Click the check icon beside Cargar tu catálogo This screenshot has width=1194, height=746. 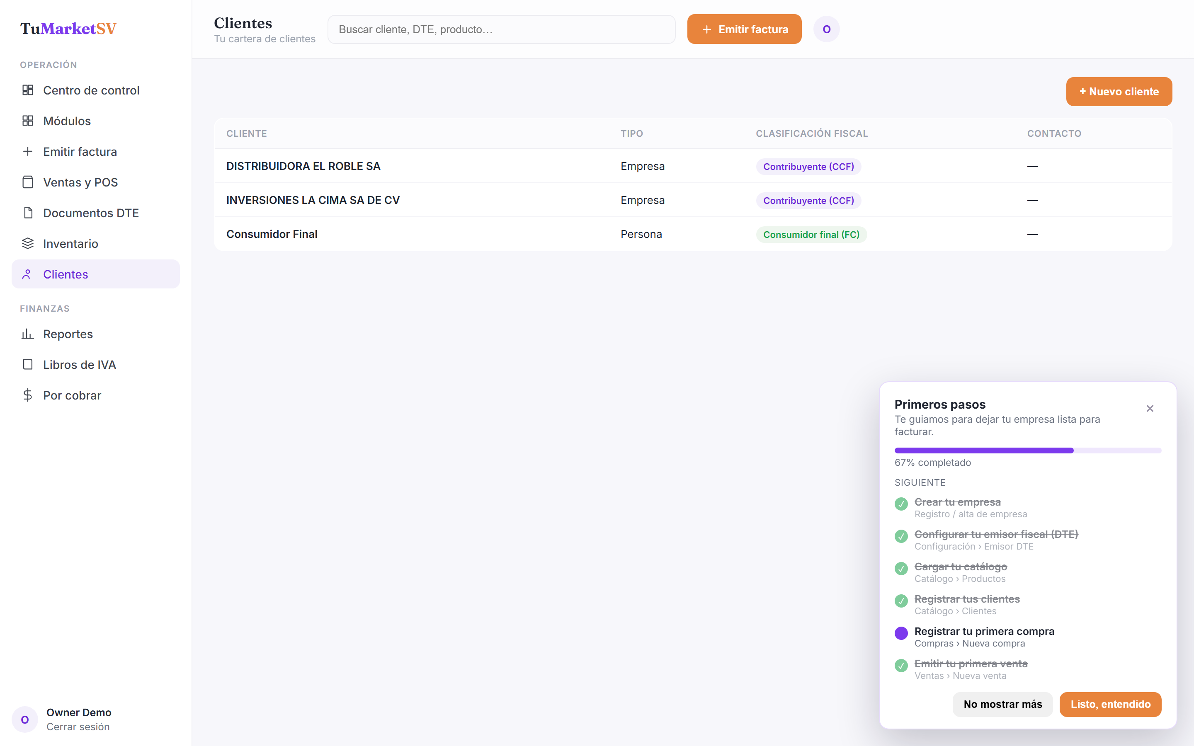point(901,568)
